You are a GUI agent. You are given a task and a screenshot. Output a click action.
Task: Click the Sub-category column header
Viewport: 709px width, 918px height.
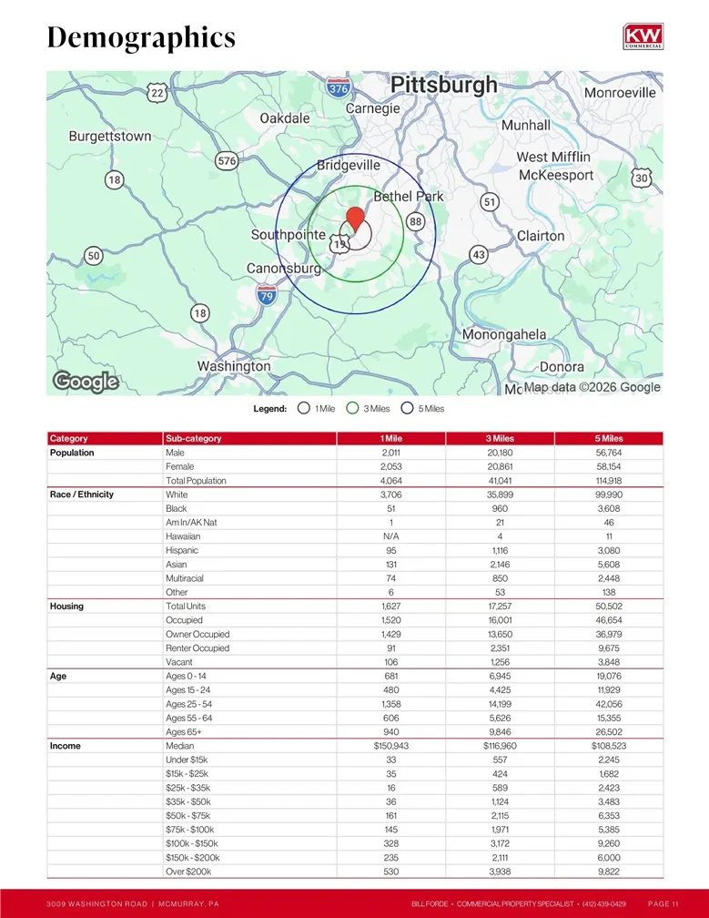(x=192, y=439)
